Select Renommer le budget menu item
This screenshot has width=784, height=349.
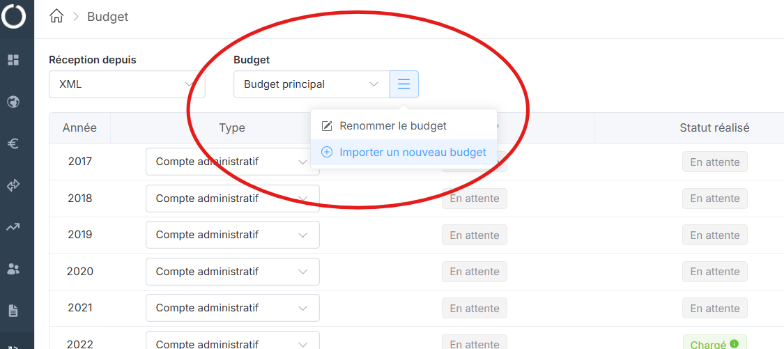[392, 126]
